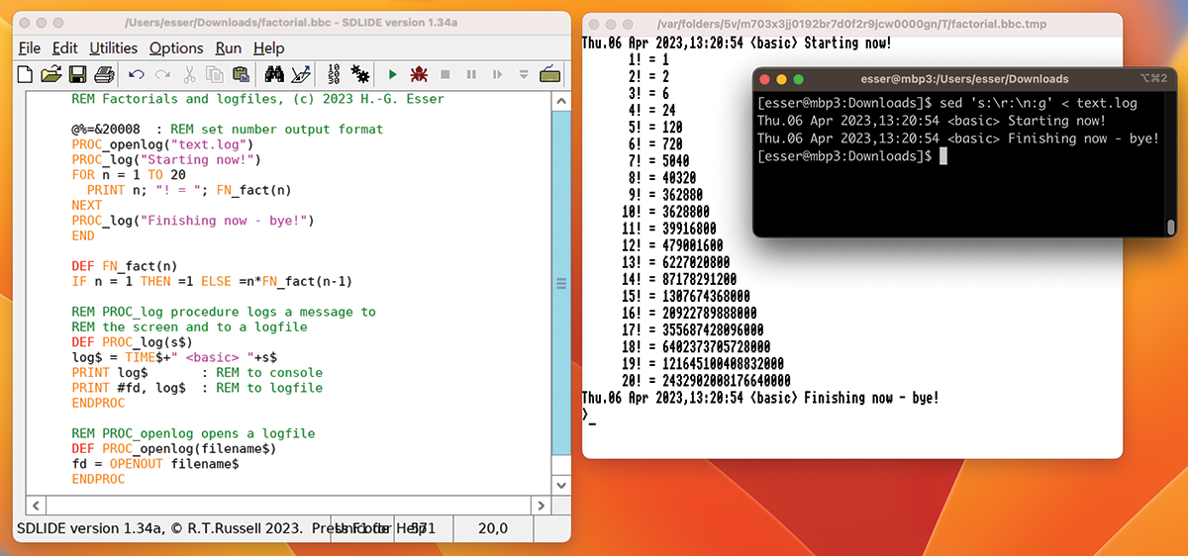Click the 20! factorial result line in output
The image size is (1188, 556).
coord(707,381)
